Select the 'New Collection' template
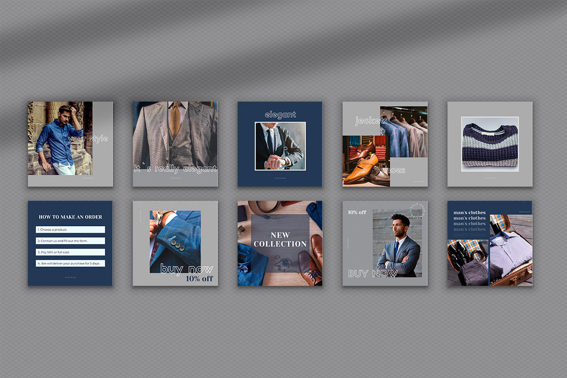 (x=280, y=243)
